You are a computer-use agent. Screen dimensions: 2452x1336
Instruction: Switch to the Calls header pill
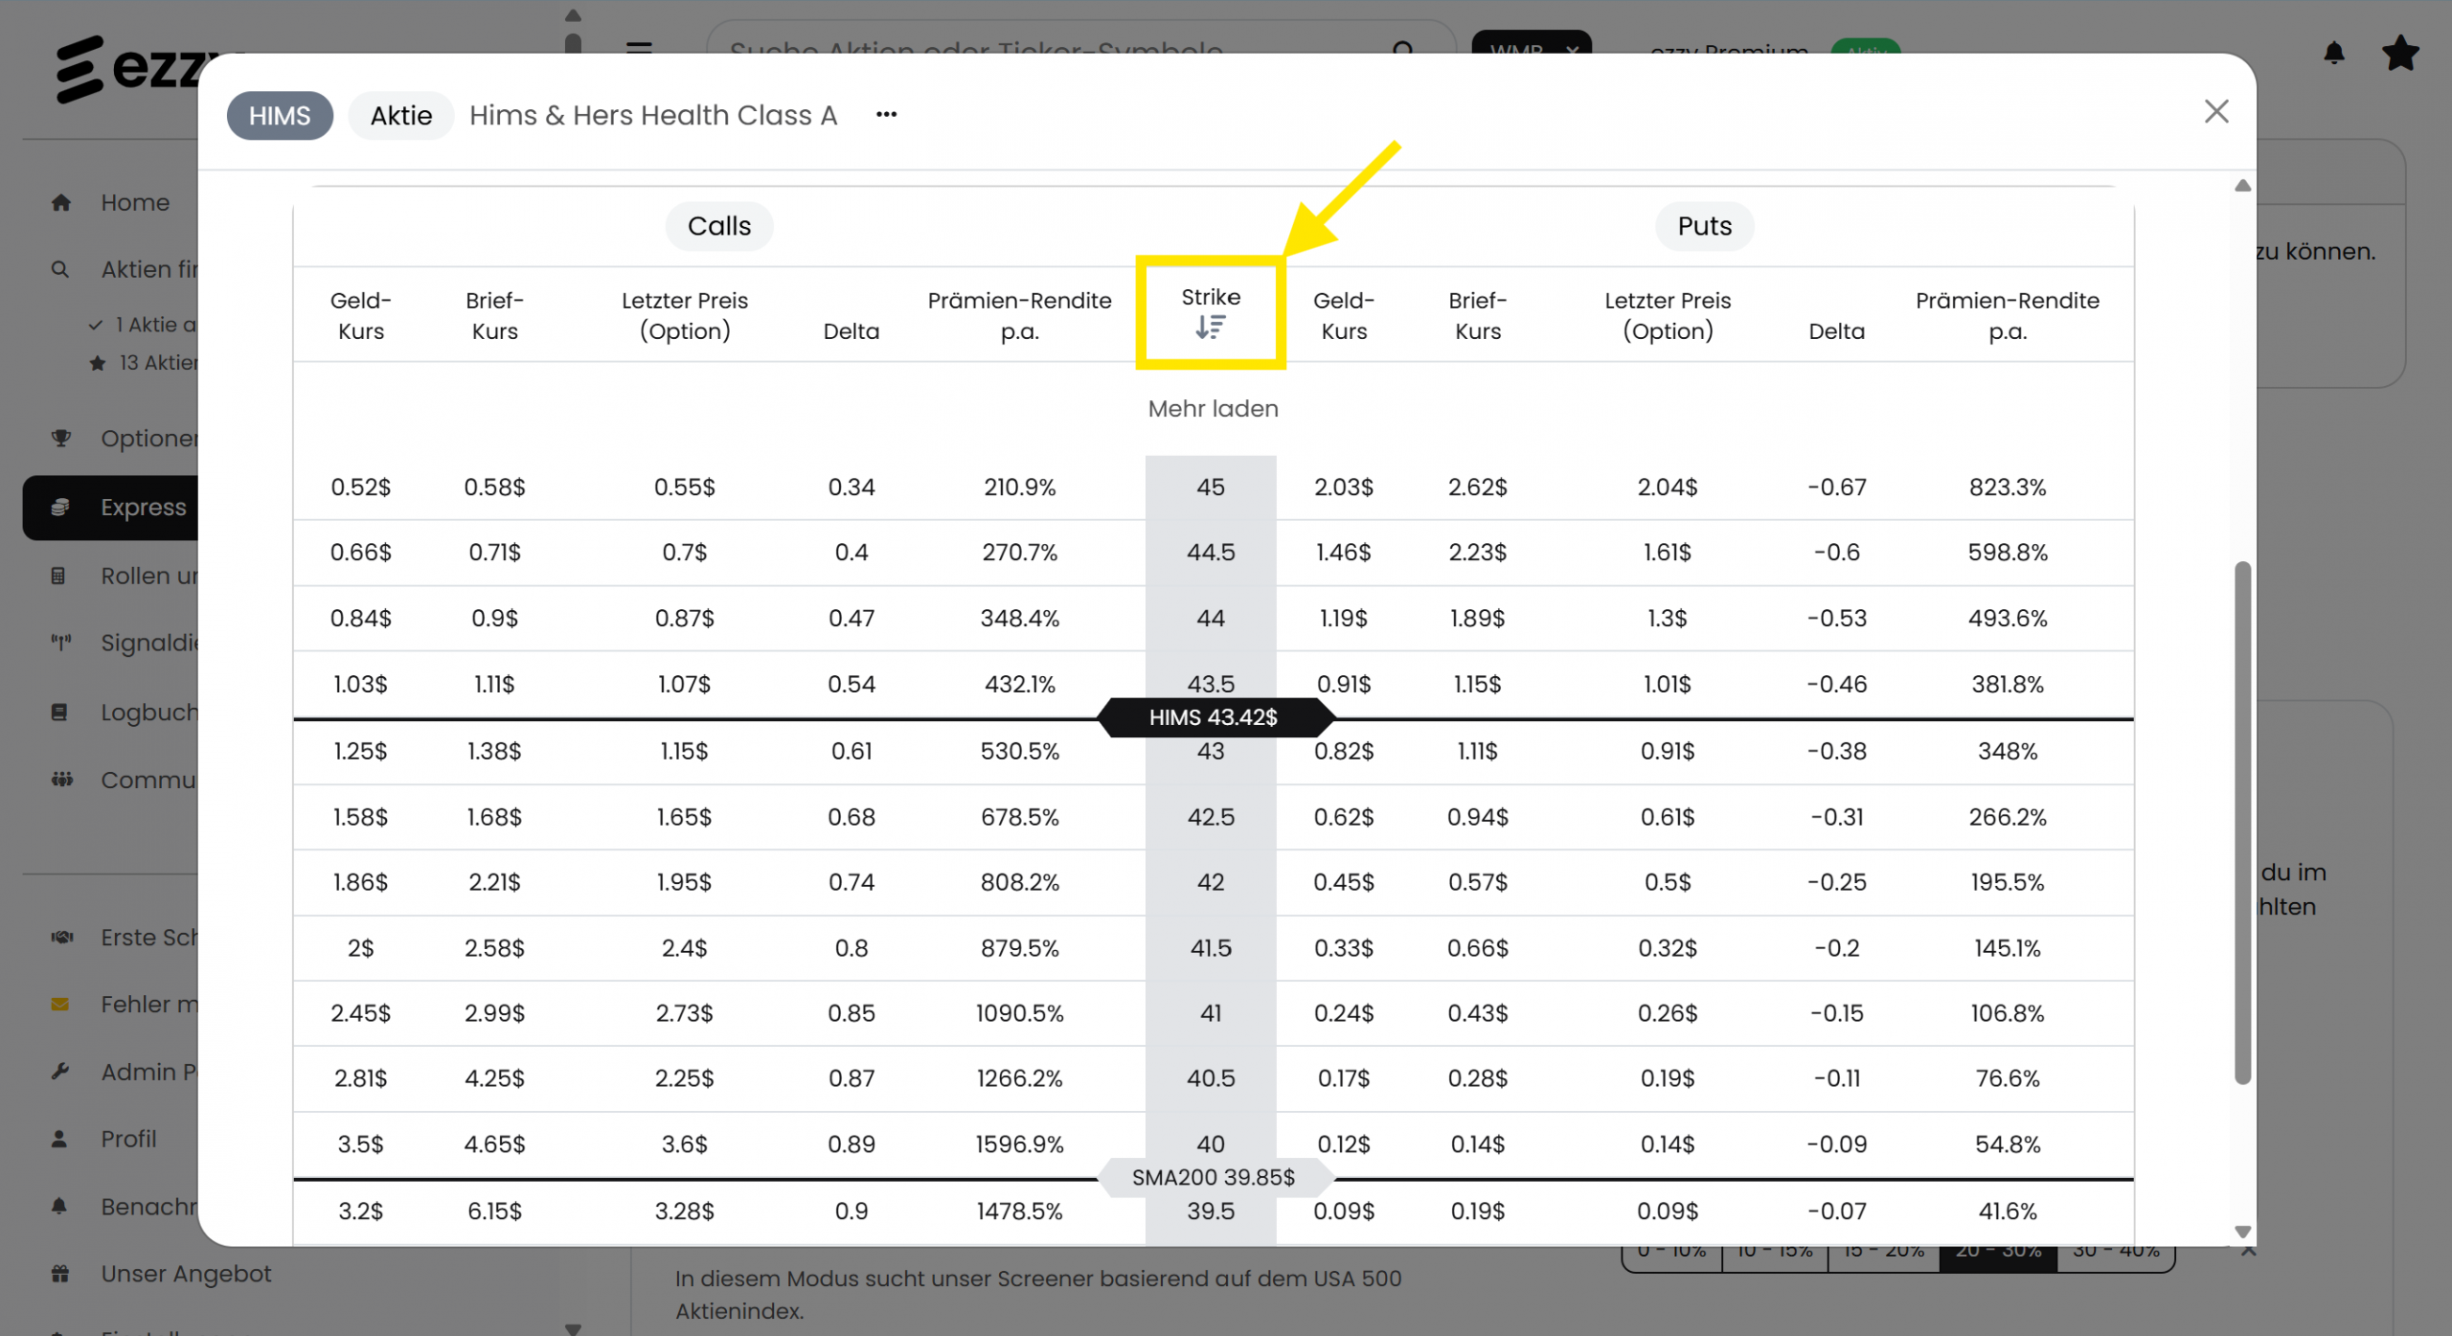pyautogui.click(x=719, y=226)
